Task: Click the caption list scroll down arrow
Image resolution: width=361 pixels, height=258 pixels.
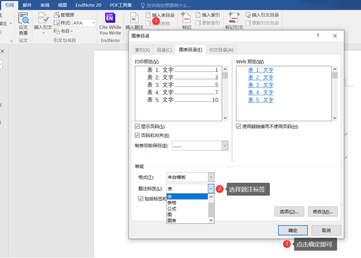Action: click(x=211, y=220)
